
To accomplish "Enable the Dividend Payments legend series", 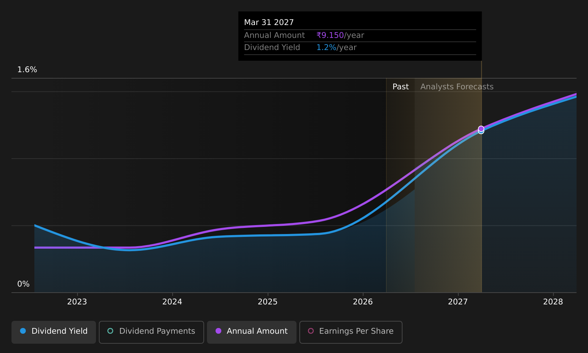I will click(x=151, y=332).
